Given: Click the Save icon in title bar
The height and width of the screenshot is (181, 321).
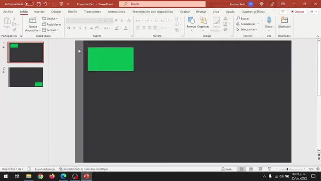Looking at the screenshot, I should pos(39,4).
